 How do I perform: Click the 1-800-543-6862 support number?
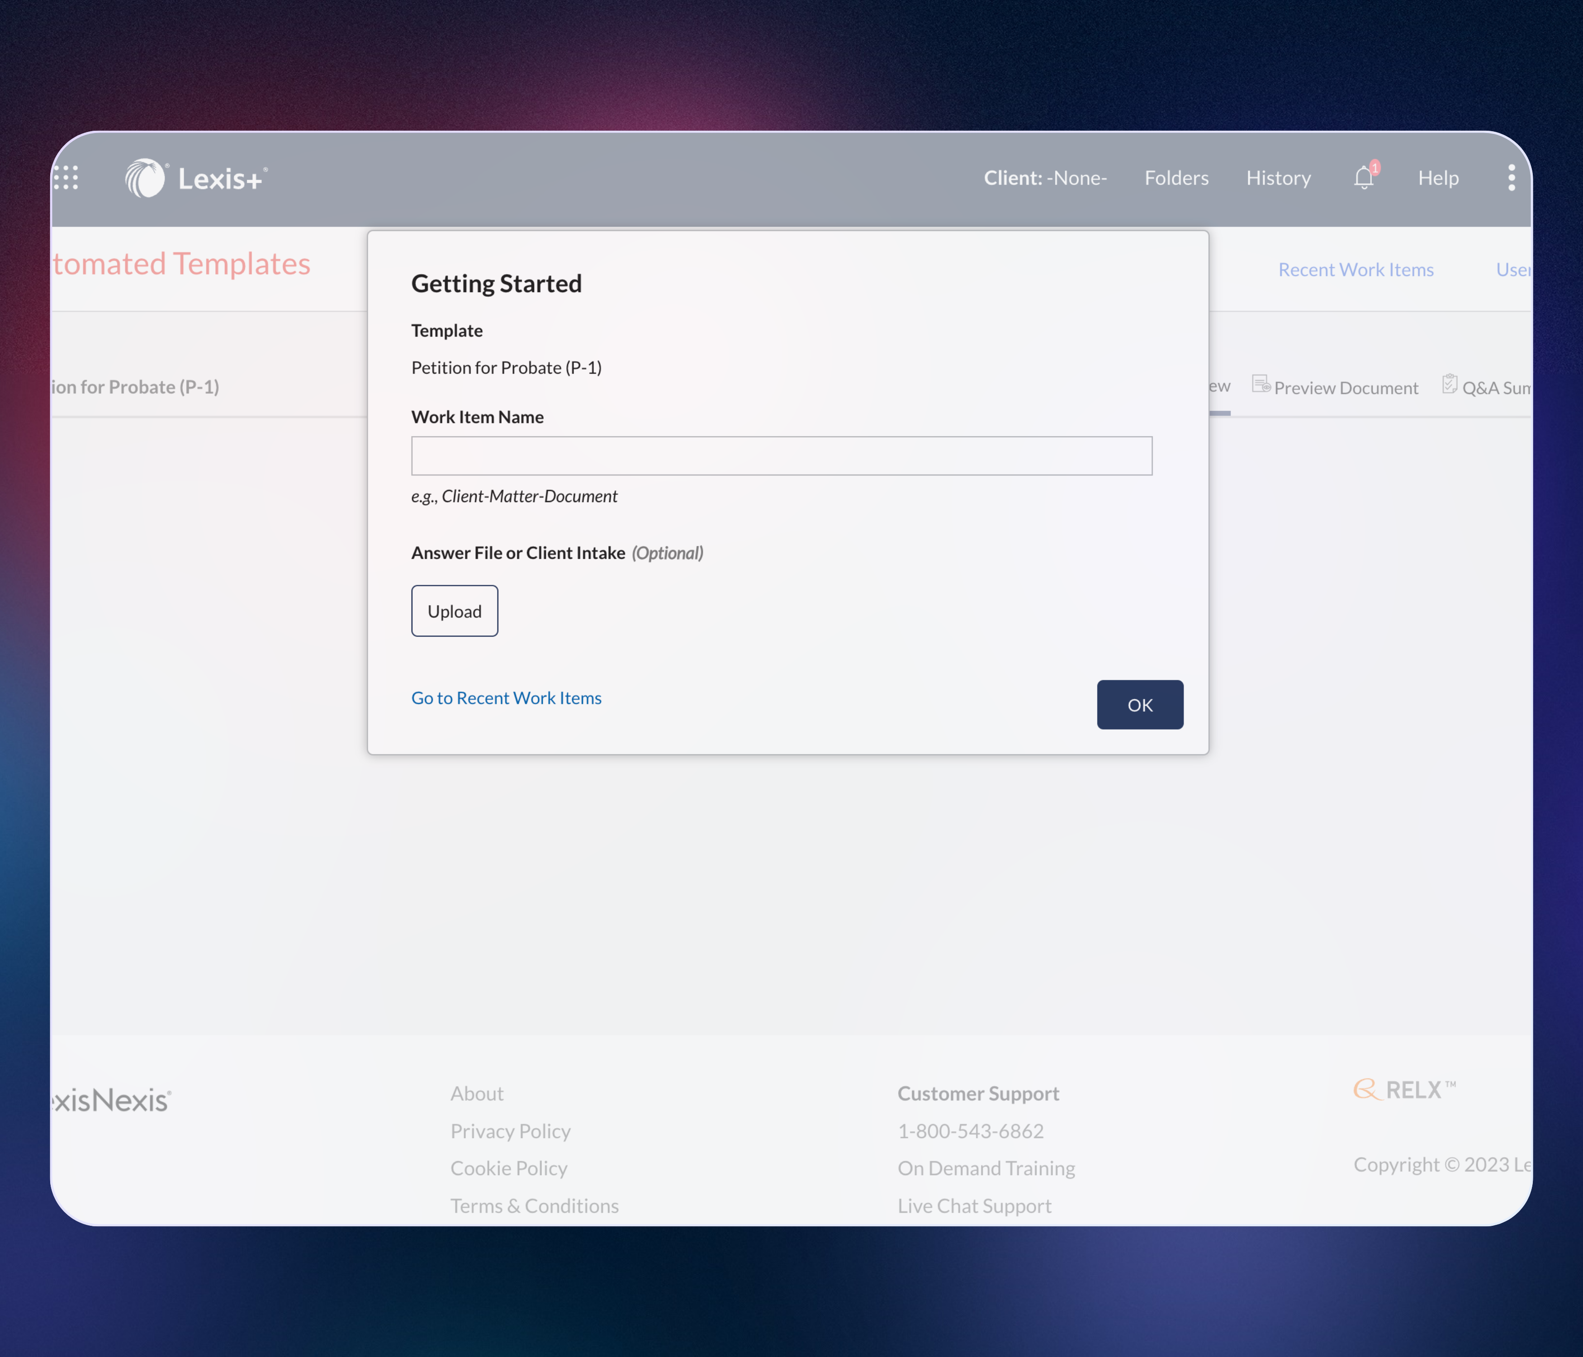point(971,1131)
